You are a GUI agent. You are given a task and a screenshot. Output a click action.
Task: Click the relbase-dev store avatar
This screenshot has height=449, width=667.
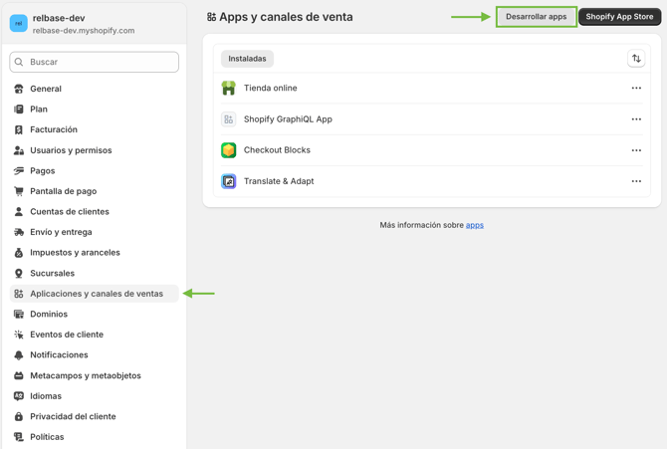click(19, 23)
